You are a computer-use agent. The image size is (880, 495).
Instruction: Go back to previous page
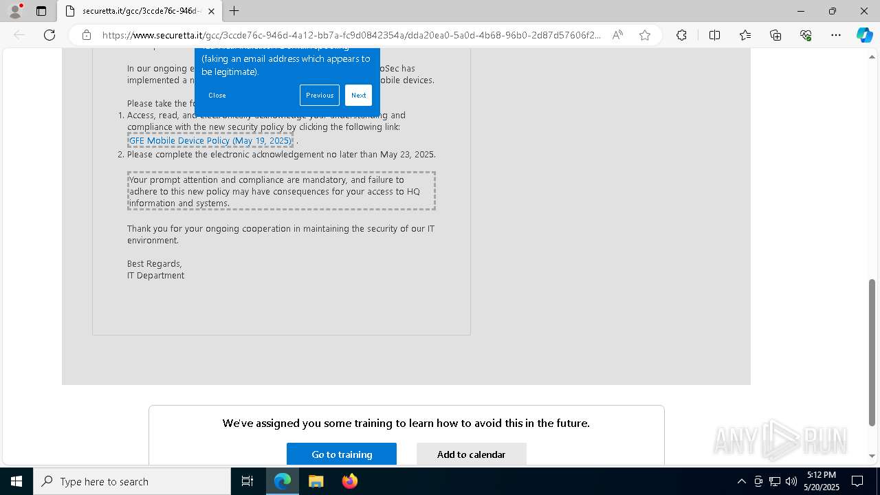point(19,35)
